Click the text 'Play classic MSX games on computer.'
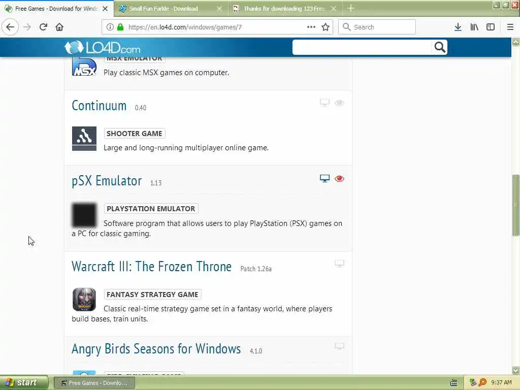This screenshot has height=390, width=520. [x=166, y=73]
